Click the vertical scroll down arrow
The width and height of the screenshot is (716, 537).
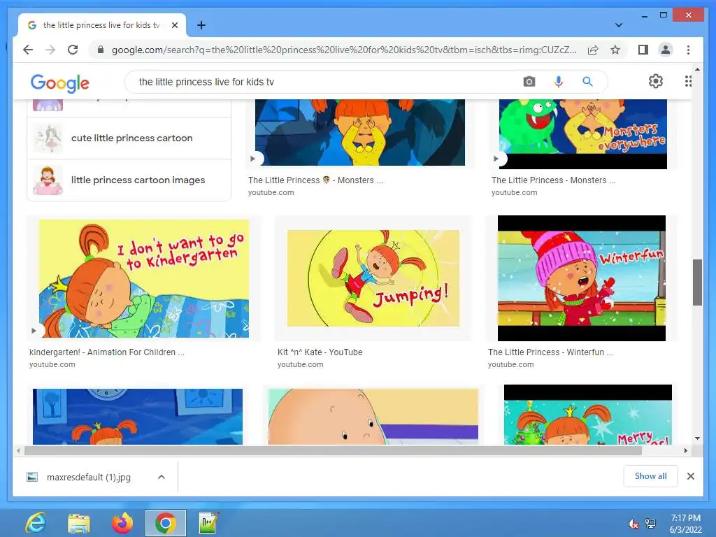tap(697, 438)
